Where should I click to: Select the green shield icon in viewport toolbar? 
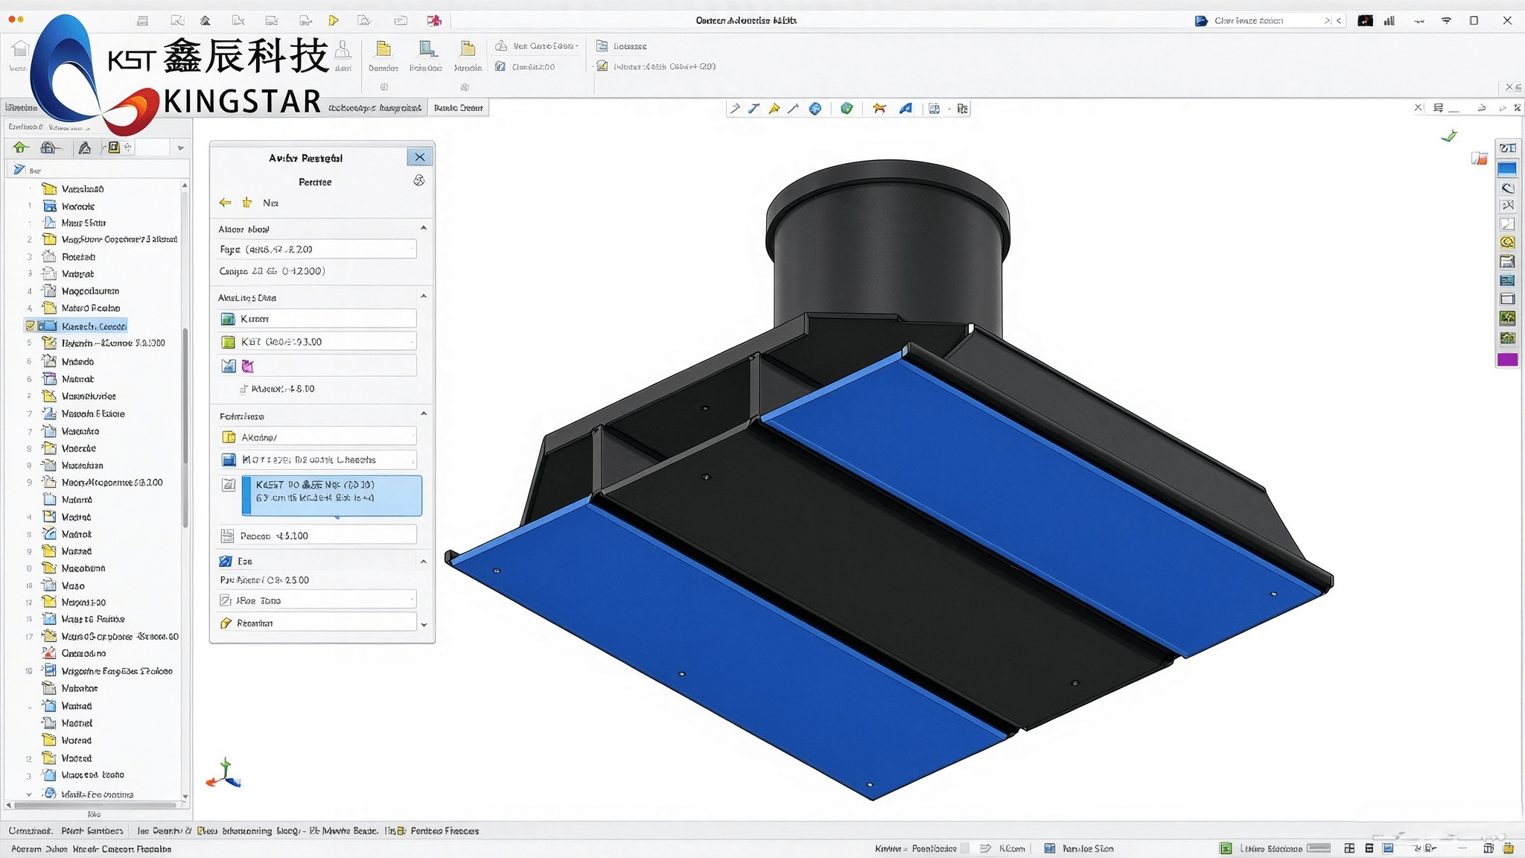847,109
